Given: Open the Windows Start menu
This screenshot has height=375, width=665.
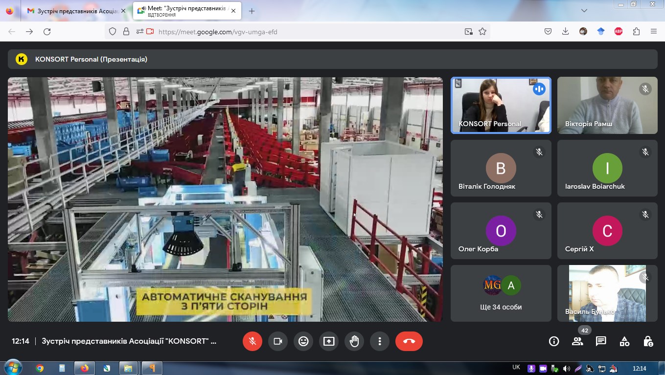Looking at the screenshot, I should (x=12, y=368).
